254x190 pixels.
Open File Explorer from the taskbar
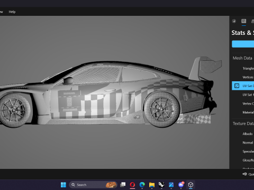pyautogui.click(x=152, y=185)
